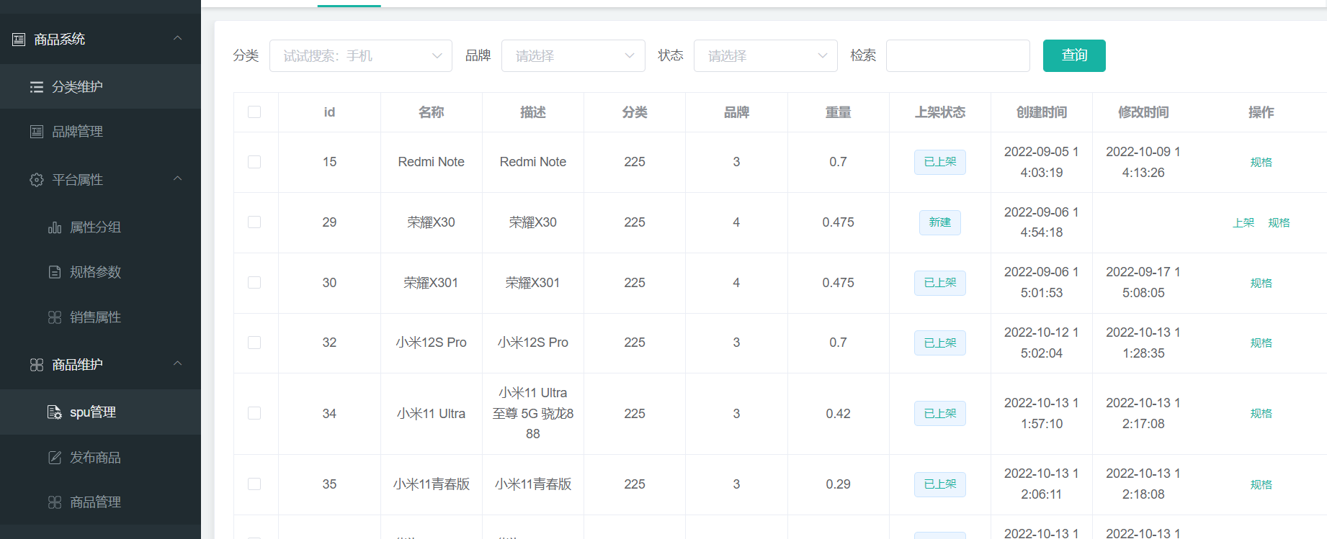Click the 商品管理 grid icon
The height and width of the screenshot is (539, 1327).
click(x=55, y=502)
